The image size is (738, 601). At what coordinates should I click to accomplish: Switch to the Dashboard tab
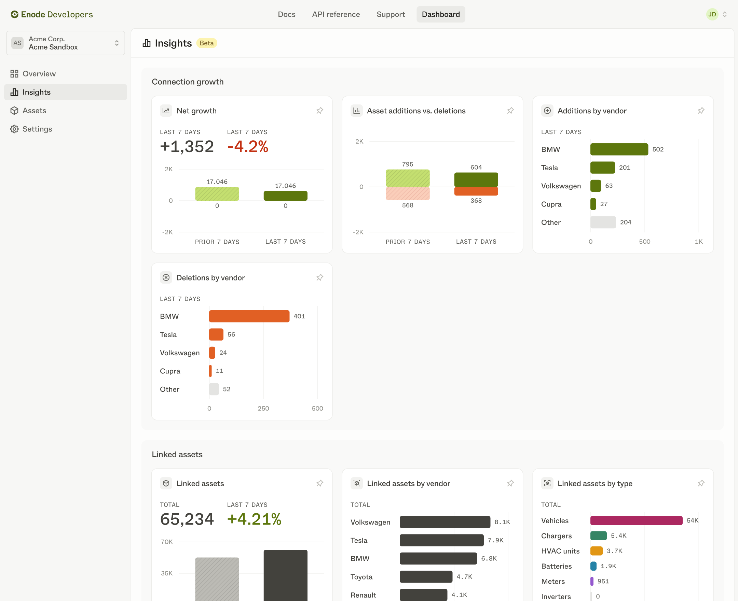point(441,14)
